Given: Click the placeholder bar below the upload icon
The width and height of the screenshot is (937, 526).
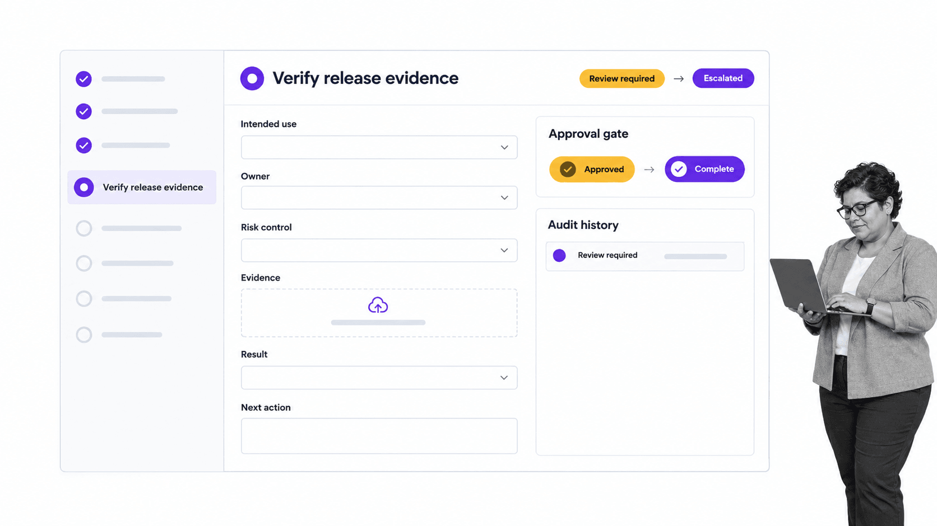Looking at the screenshot, I should (378, 323).
